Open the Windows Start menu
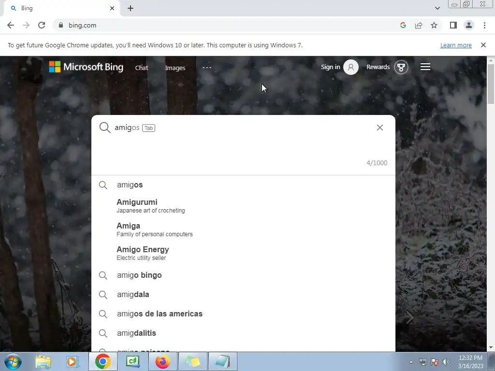This screenshot has width=495, height=371. (13, 361)
